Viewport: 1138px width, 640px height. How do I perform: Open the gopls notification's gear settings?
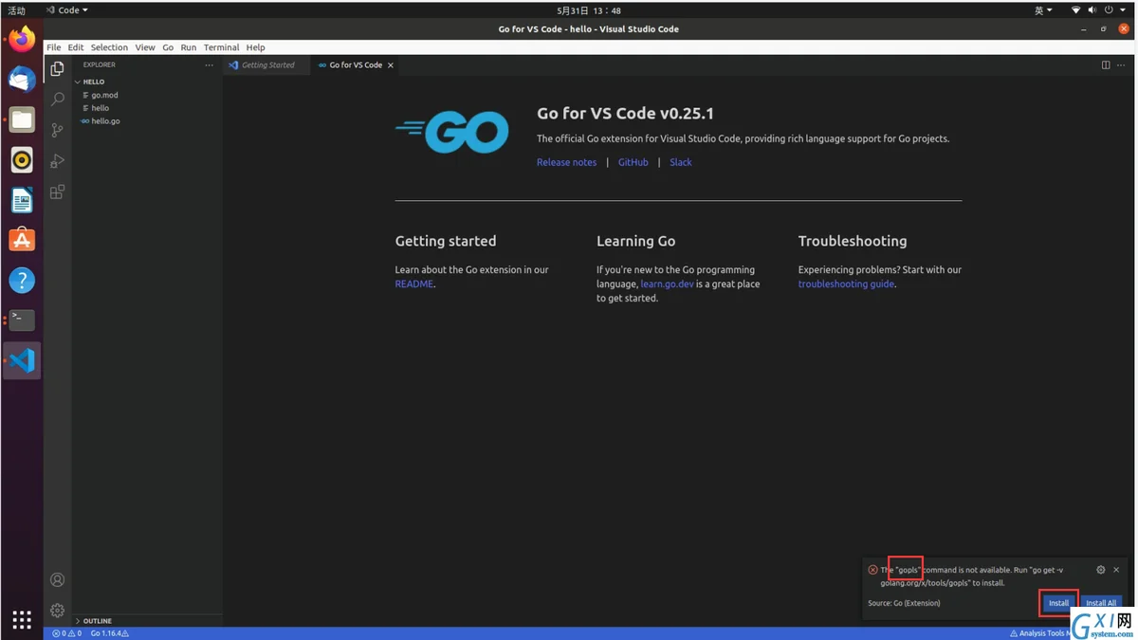tap(1100, 570)
